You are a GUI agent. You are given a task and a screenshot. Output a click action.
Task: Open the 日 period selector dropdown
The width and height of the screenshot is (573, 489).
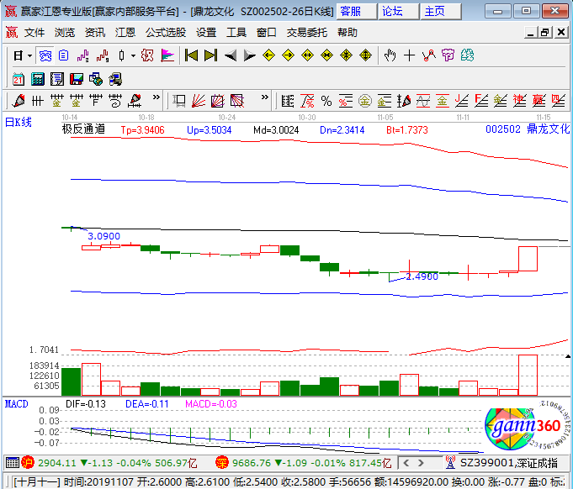pyautogui.click(x=22, y=55)
